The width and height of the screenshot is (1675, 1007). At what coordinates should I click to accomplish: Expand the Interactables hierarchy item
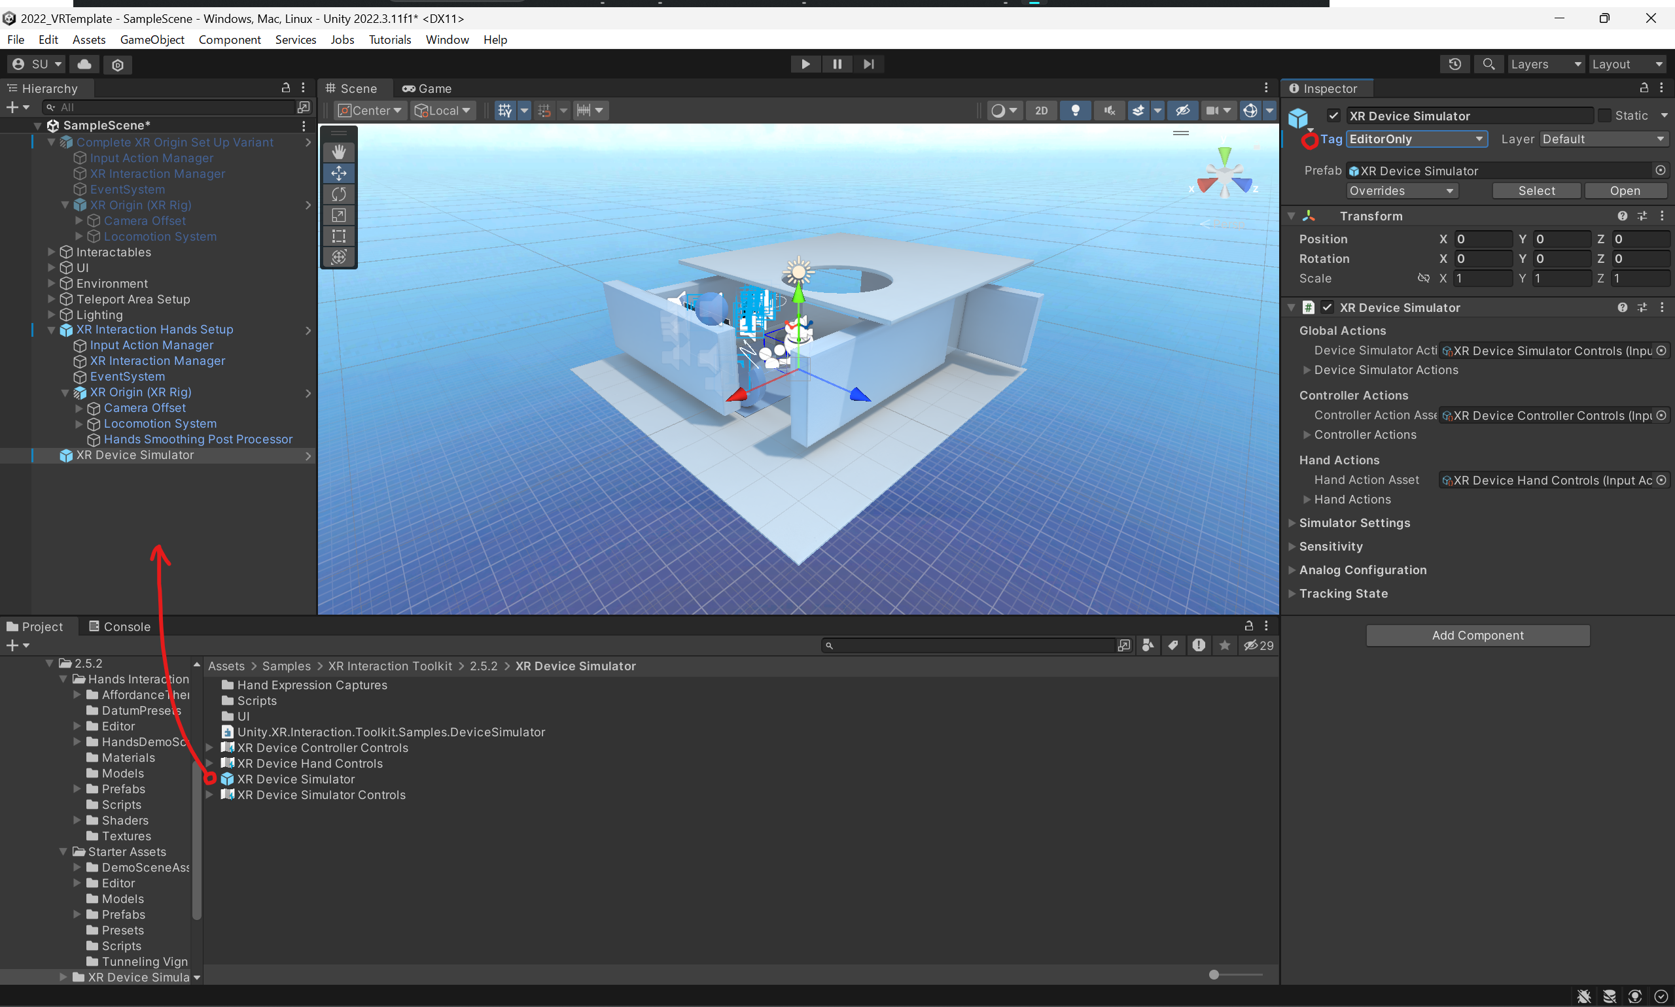[x=52, y=252]
